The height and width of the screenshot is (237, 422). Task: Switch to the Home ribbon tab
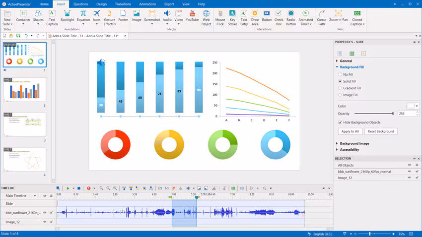(x=44, y=4)
